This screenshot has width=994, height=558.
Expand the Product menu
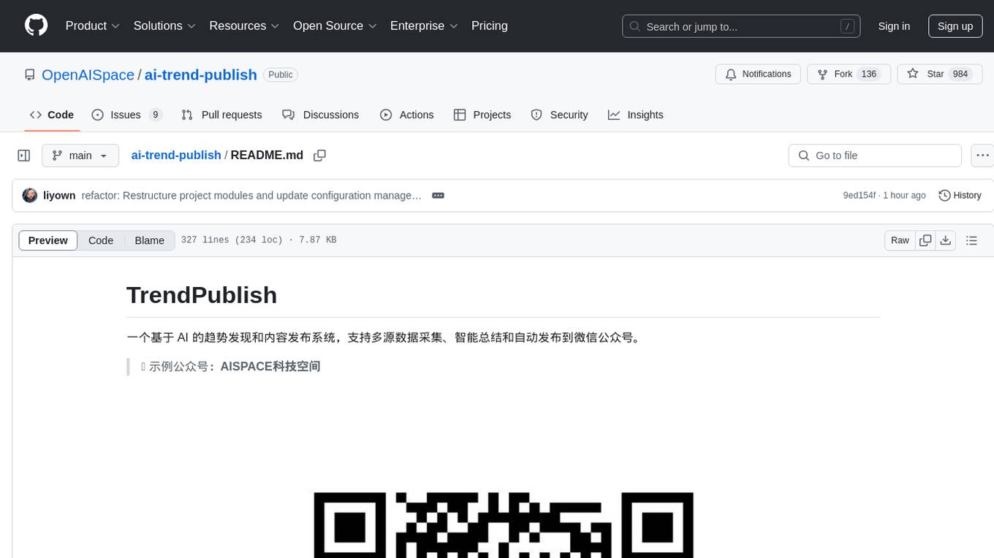[93, 26]
